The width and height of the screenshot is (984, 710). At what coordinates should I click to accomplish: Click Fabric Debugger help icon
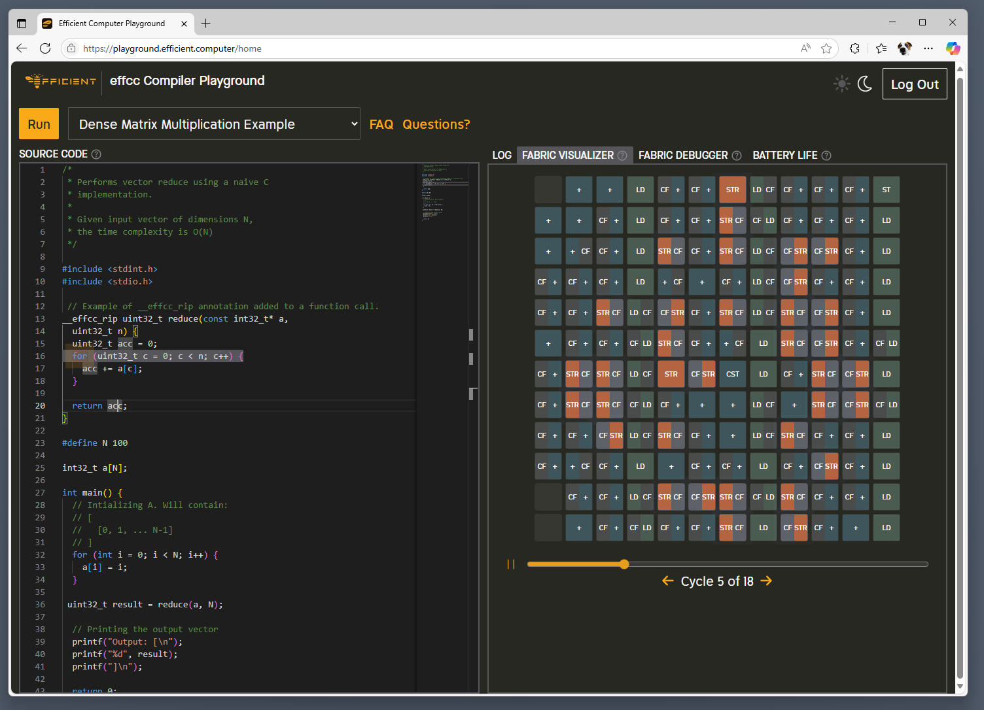737,156
